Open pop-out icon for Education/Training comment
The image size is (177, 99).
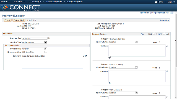(167, 71)
